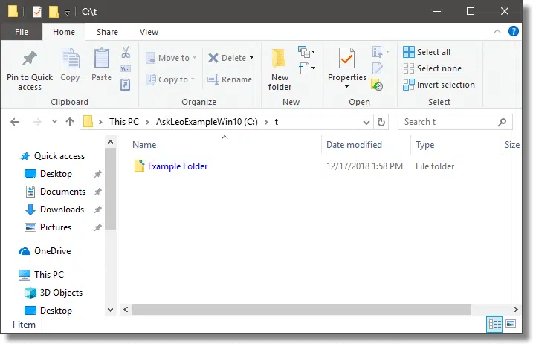The height and width of the screenshot is (344, 533).
Task: Minimize the ribbon with the chevron
Action: point(497,31)
